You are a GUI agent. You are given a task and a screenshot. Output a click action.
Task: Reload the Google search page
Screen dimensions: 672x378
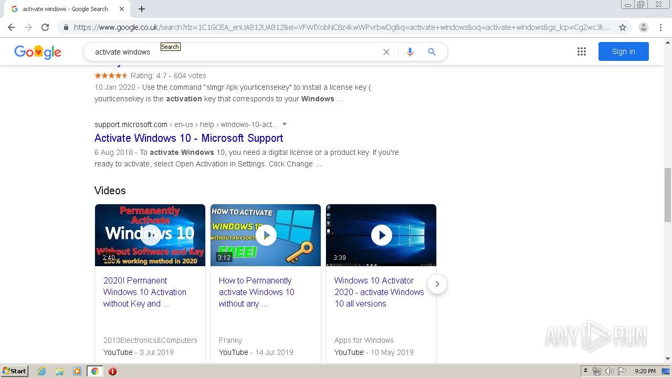point(45,27)
